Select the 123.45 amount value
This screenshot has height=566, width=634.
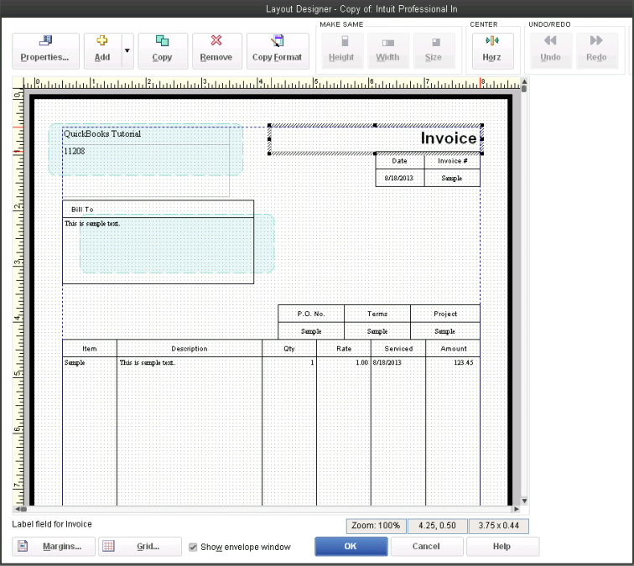pyautogui.click(x=464, y=362)
